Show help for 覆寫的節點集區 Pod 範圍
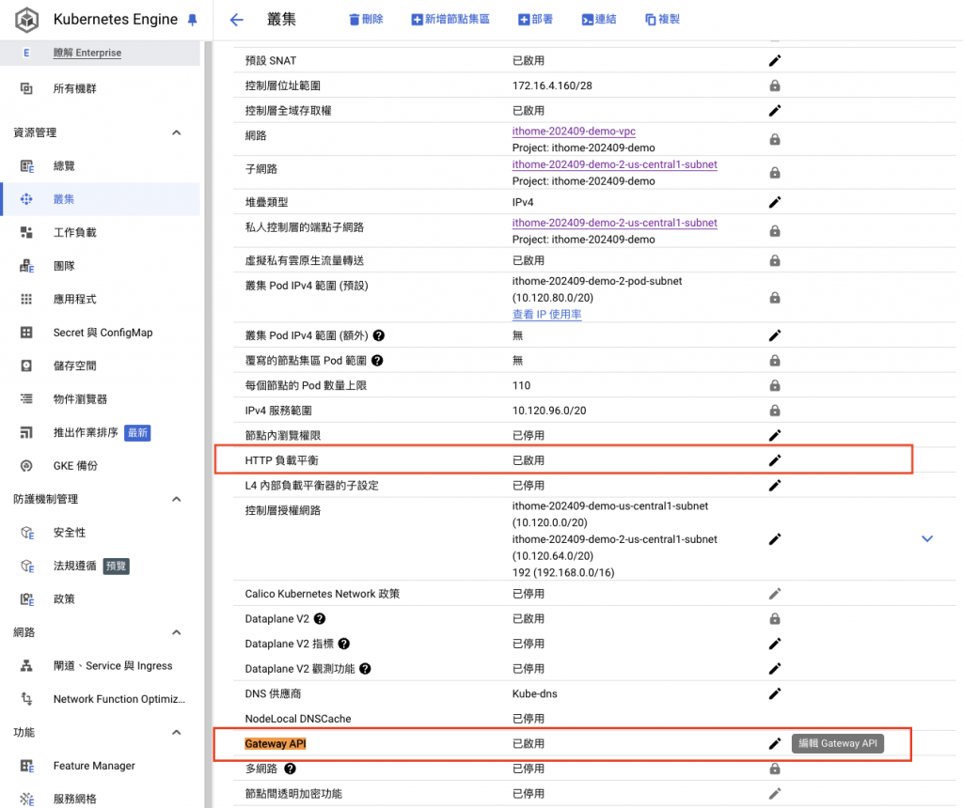The image size is (963, 808). click(x=377, y=361)
